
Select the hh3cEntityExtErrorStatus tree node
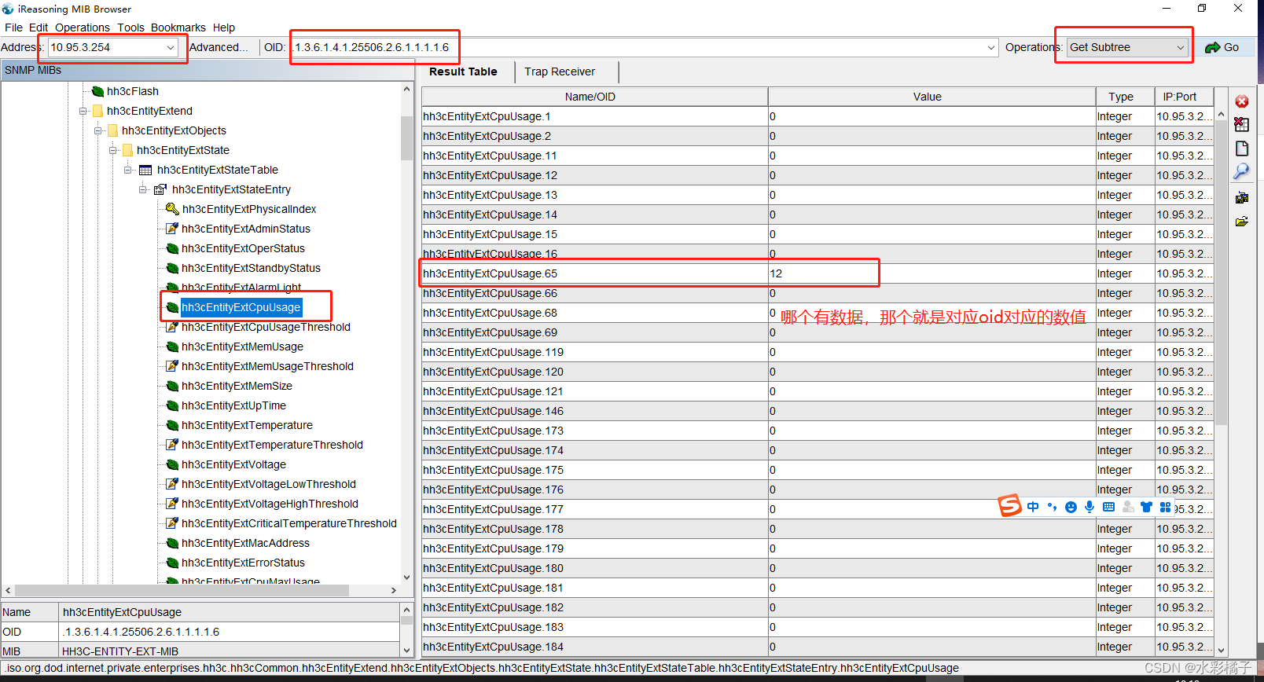(x=243, y=563)
